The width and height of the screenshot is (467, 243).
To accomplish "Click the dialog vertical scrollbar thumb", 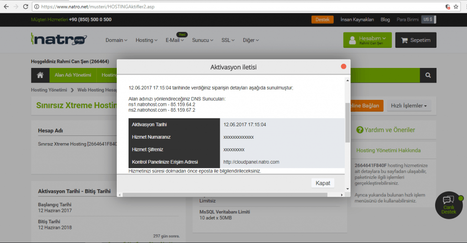I will [347, 122].
